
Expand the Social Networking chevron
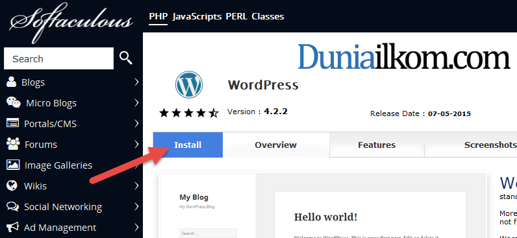pyautogui.click(x=137, y=206)
